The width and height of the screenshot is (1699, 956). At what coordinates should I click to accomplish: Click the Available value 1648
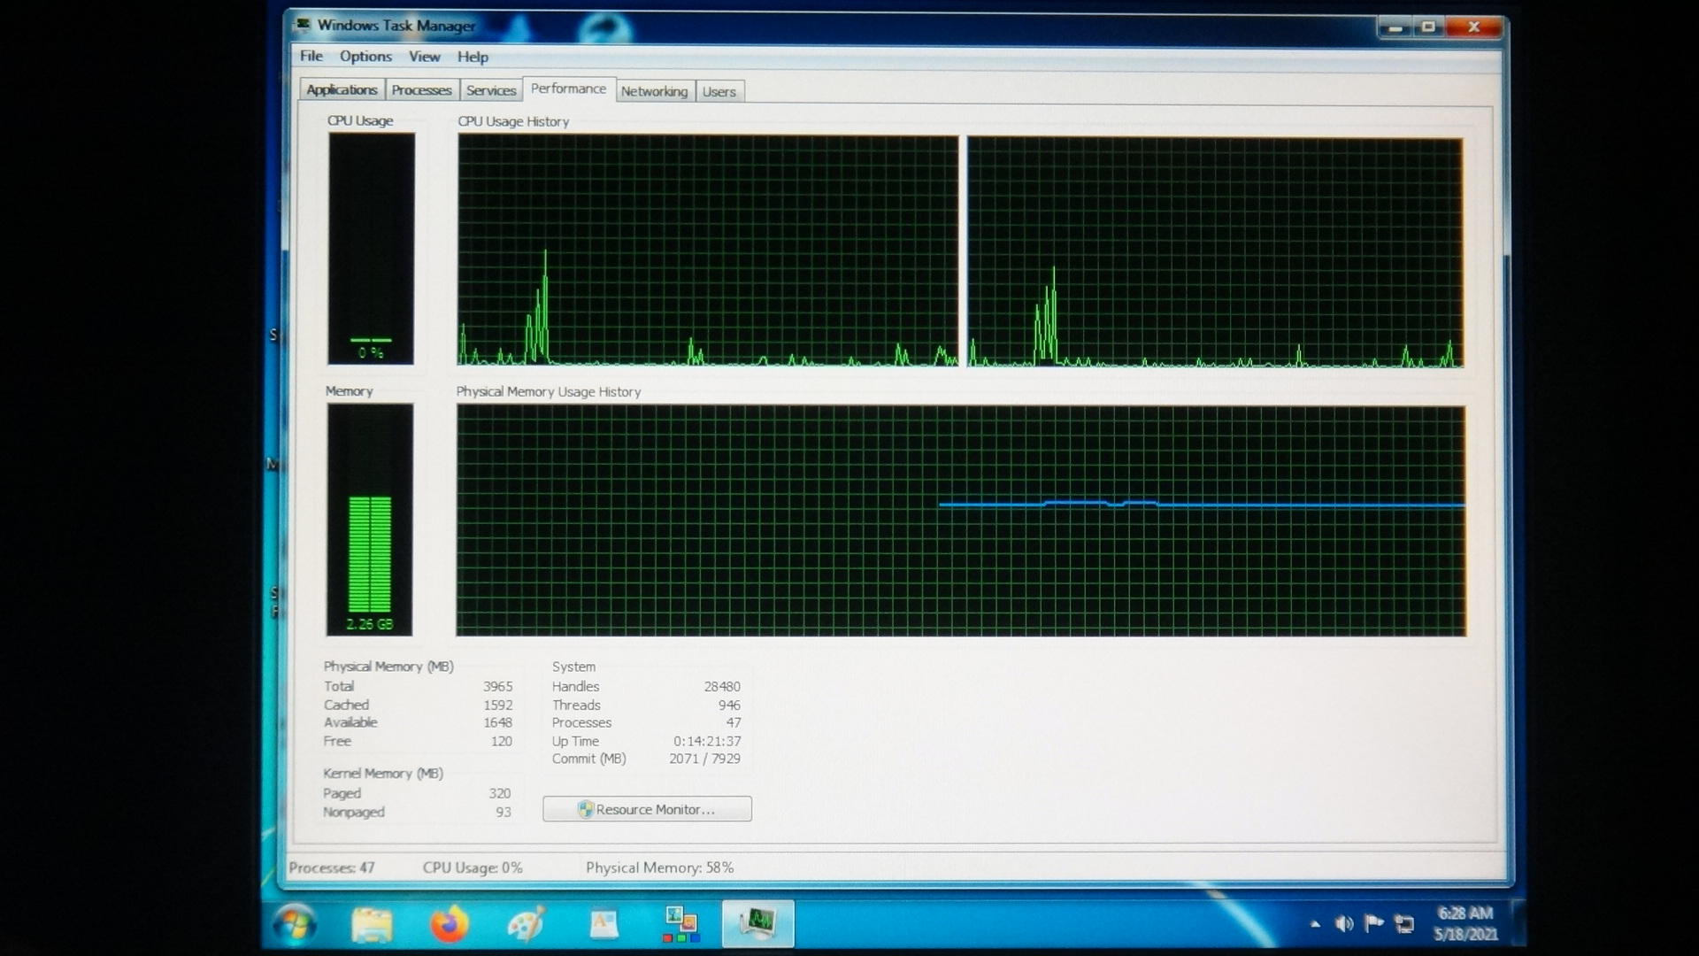pyautogui.click(x=497, y=722)
